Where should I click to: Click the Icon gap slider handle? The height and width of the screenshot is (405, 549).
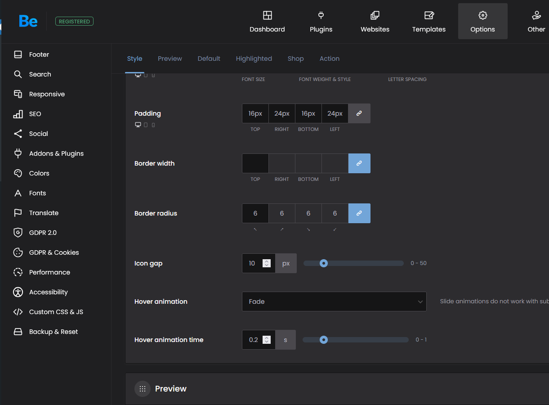click(x=323, y=263)
